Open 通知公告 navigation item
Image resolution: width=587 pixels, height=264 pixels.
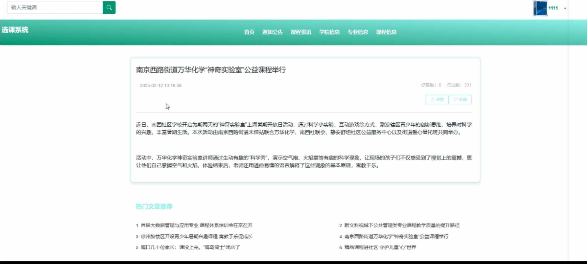(x=272, y=32)
